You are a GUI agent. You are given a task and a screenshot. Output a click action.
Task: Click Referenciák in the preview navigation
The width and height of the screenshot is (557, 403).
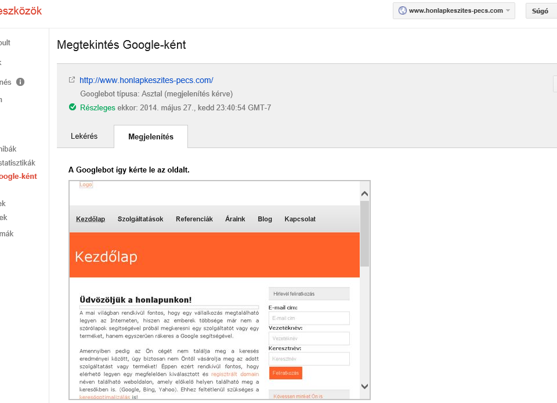pyautogui.click(x=194, y=219)
